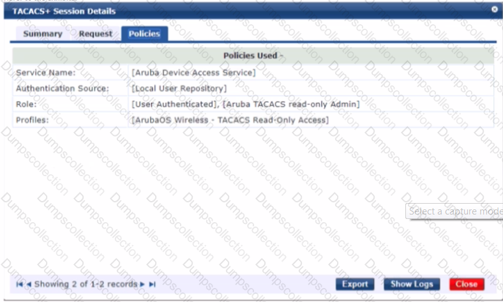The width and height of the screenshot is (503, 302).
Task: Open the Request tab
Action: [95, 34]
